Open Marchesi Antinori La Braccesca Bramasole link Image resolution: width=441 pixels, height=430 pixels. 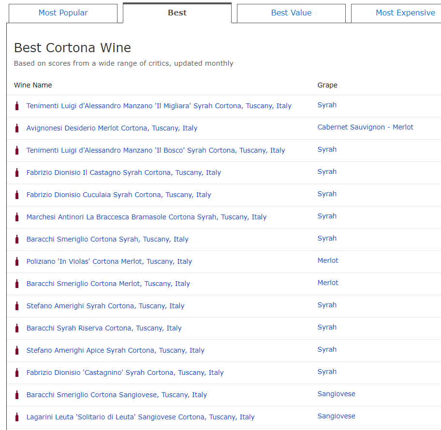[x=147, y=217]
